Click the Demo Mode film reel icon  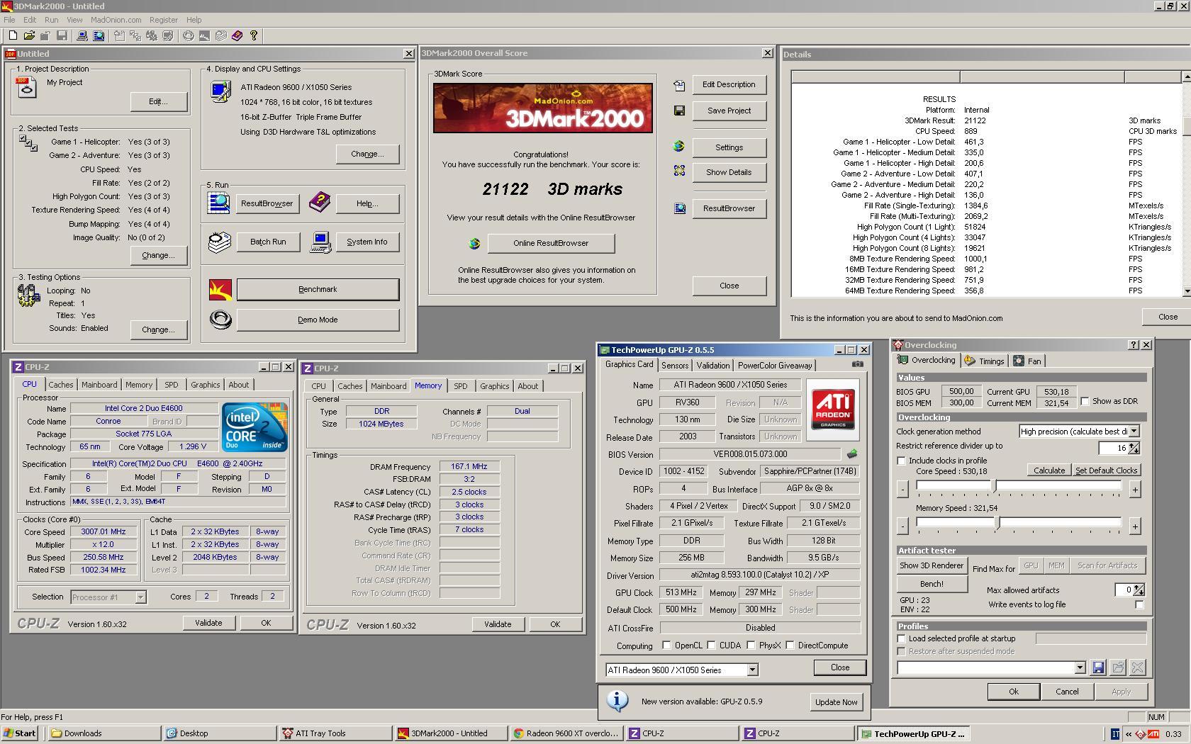pyautogui.click(x=220, y=320)
